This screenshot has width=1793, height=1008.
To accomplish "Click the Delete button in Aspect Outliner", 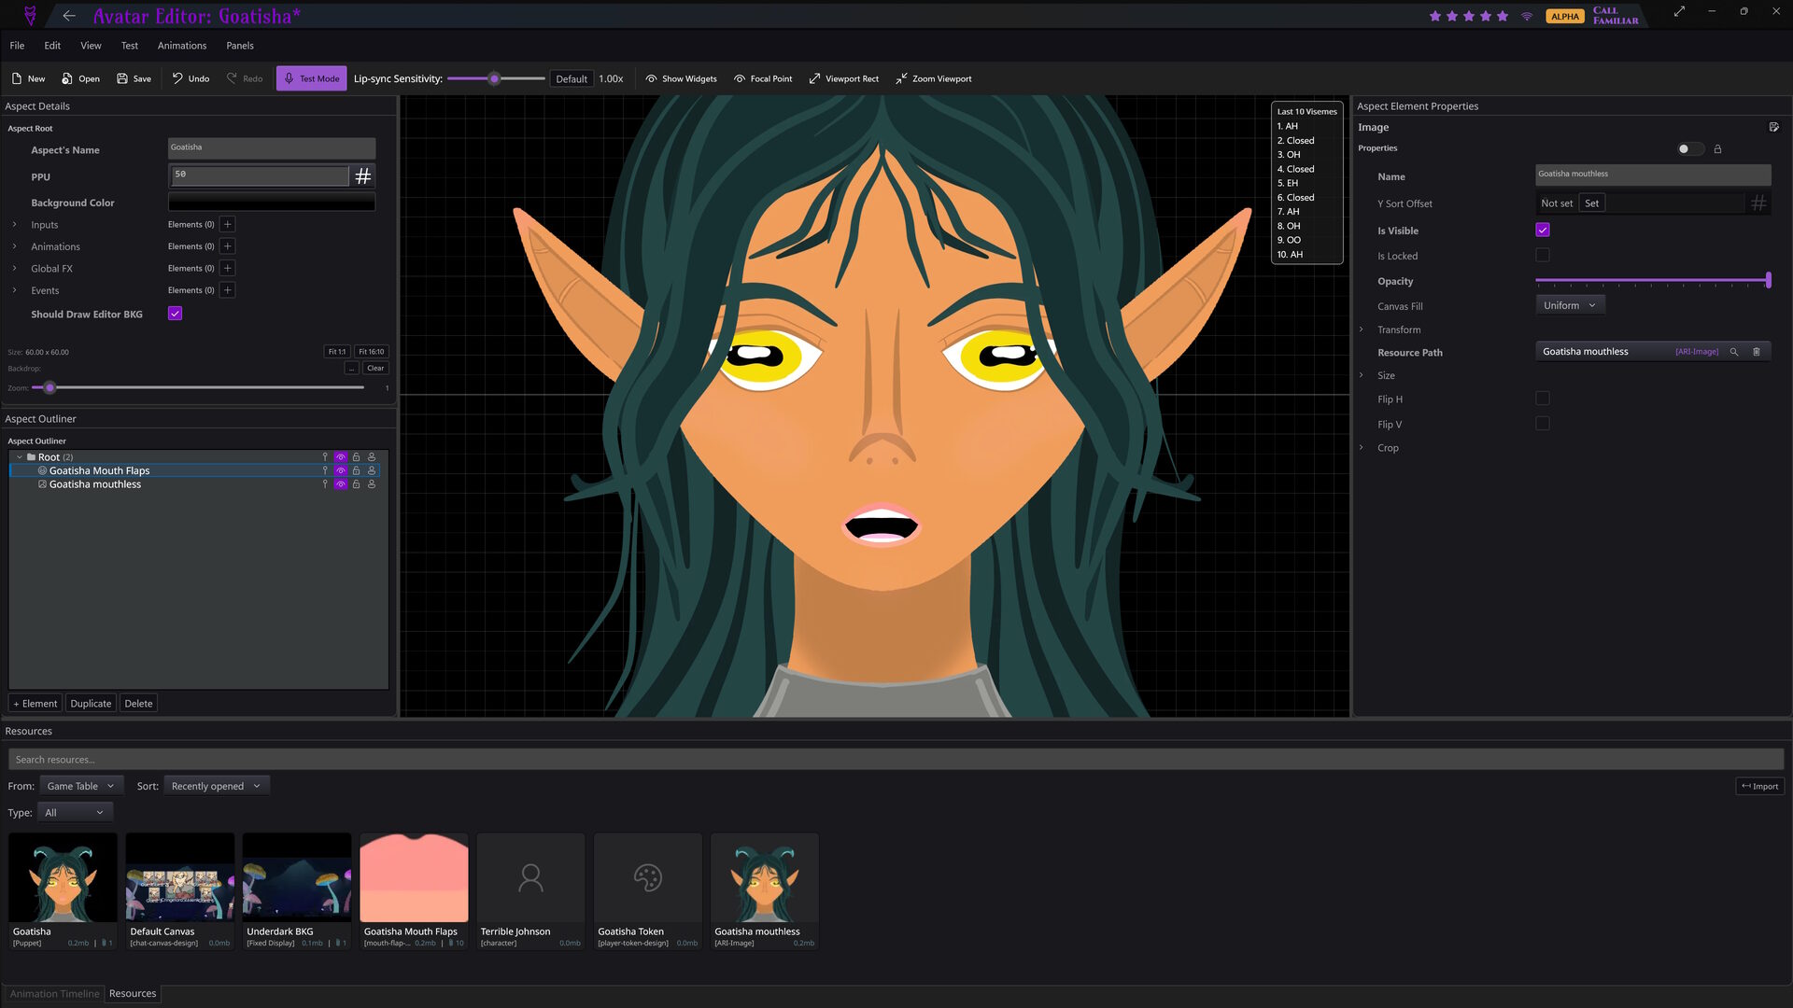I will coord(138,703).
